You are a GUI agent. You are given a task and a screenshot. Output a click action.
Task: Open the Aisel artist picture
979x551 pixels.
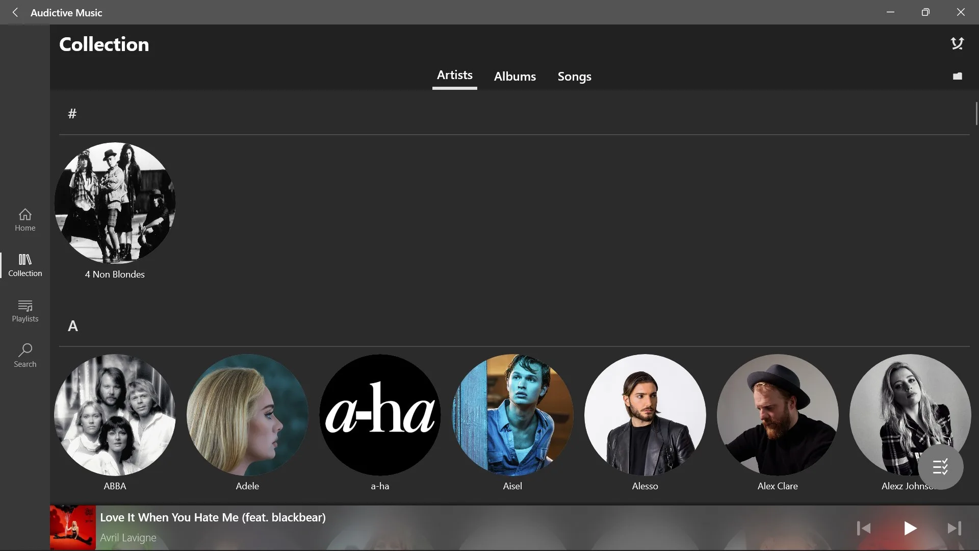point(512,415)
